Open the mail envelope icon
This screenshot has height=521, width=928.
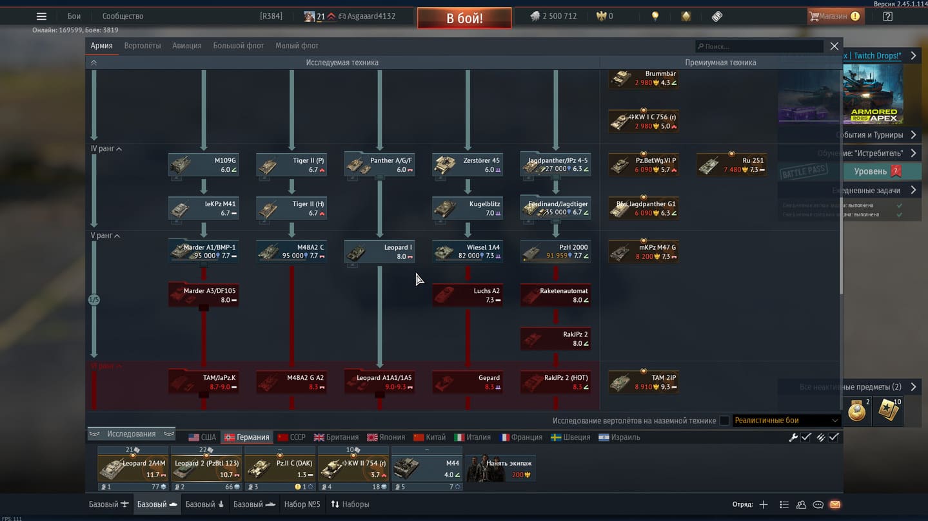(x=834, y=504)
